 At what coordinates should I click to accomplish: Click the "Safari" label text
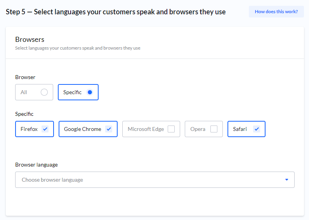240,129
